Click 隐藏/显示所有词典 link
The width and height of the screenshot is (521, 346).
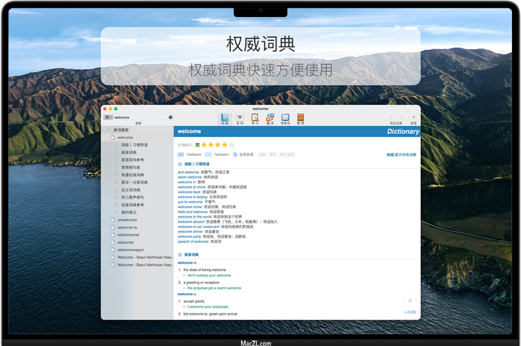[x=401, y=154]
